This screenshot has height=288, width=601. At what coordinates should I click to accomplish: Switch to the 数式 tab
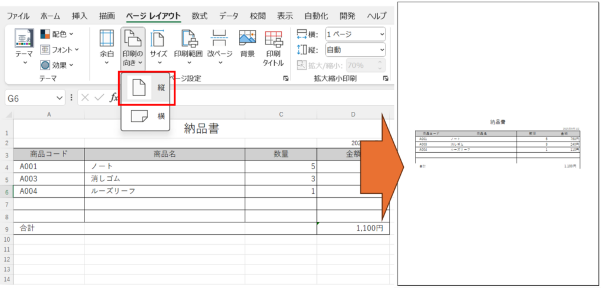click(200, 16)
